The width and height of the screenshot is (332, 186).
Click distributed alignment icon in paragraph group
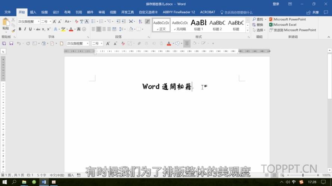pos(114,29)
